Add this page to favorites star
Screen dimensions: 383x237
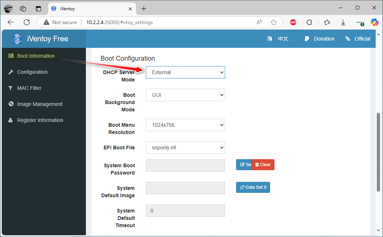[274, 22]
